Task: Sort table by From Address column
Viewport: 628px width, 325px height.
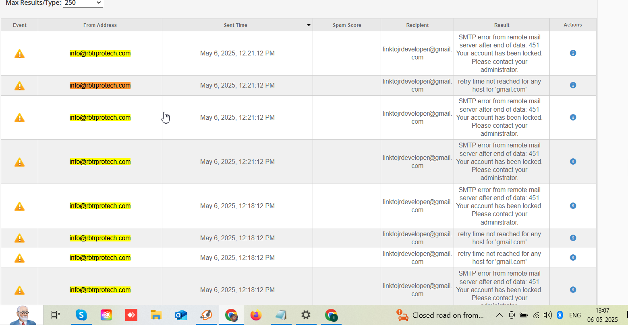Action: (100, 25)
